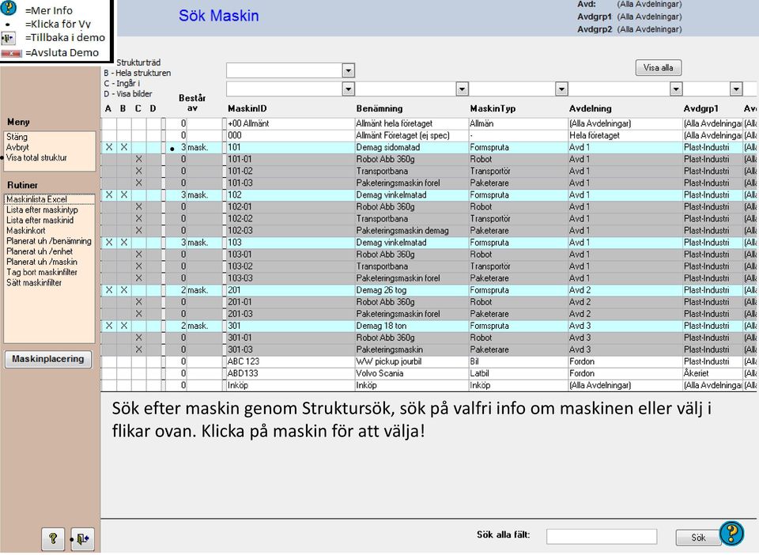Click the Visa alla button
This screenshot has height=555, width=759.
point(659,68)
